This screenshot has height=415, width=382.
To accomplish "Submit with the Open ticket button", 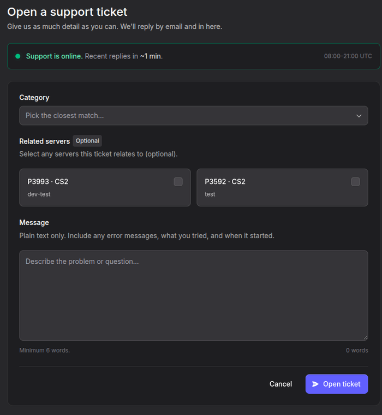I will click(337, 384).
